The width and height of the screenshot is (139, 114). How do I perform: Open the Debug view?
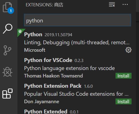(7, 72)
